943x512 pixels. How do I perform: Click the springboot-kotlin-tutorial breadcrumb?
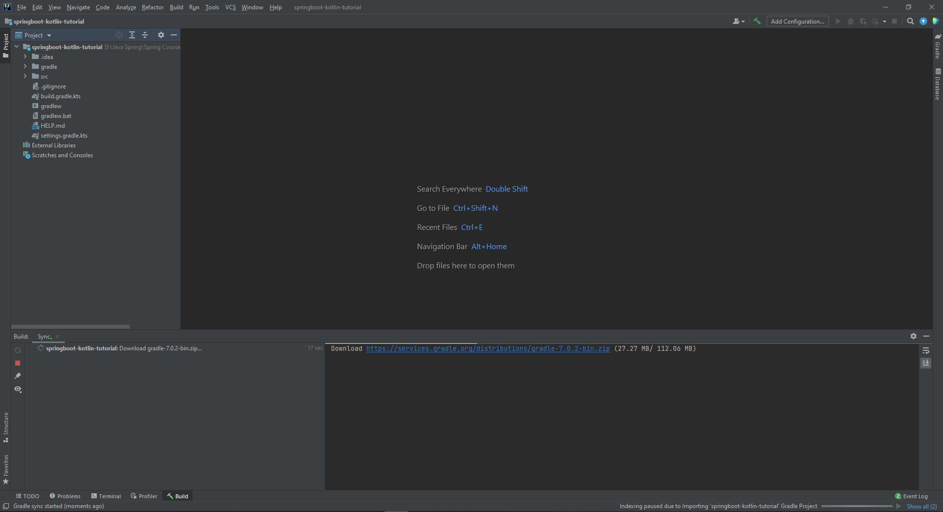[44, 21]
